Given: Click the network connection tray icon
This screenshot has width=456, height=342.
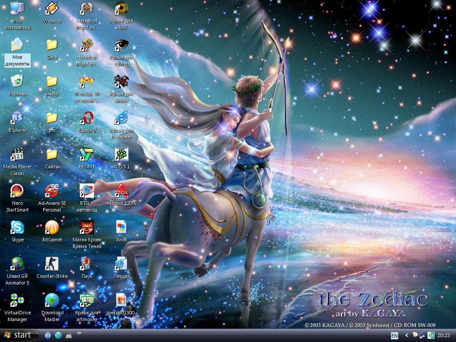Looking at the screenshot, I should (422, 335).
